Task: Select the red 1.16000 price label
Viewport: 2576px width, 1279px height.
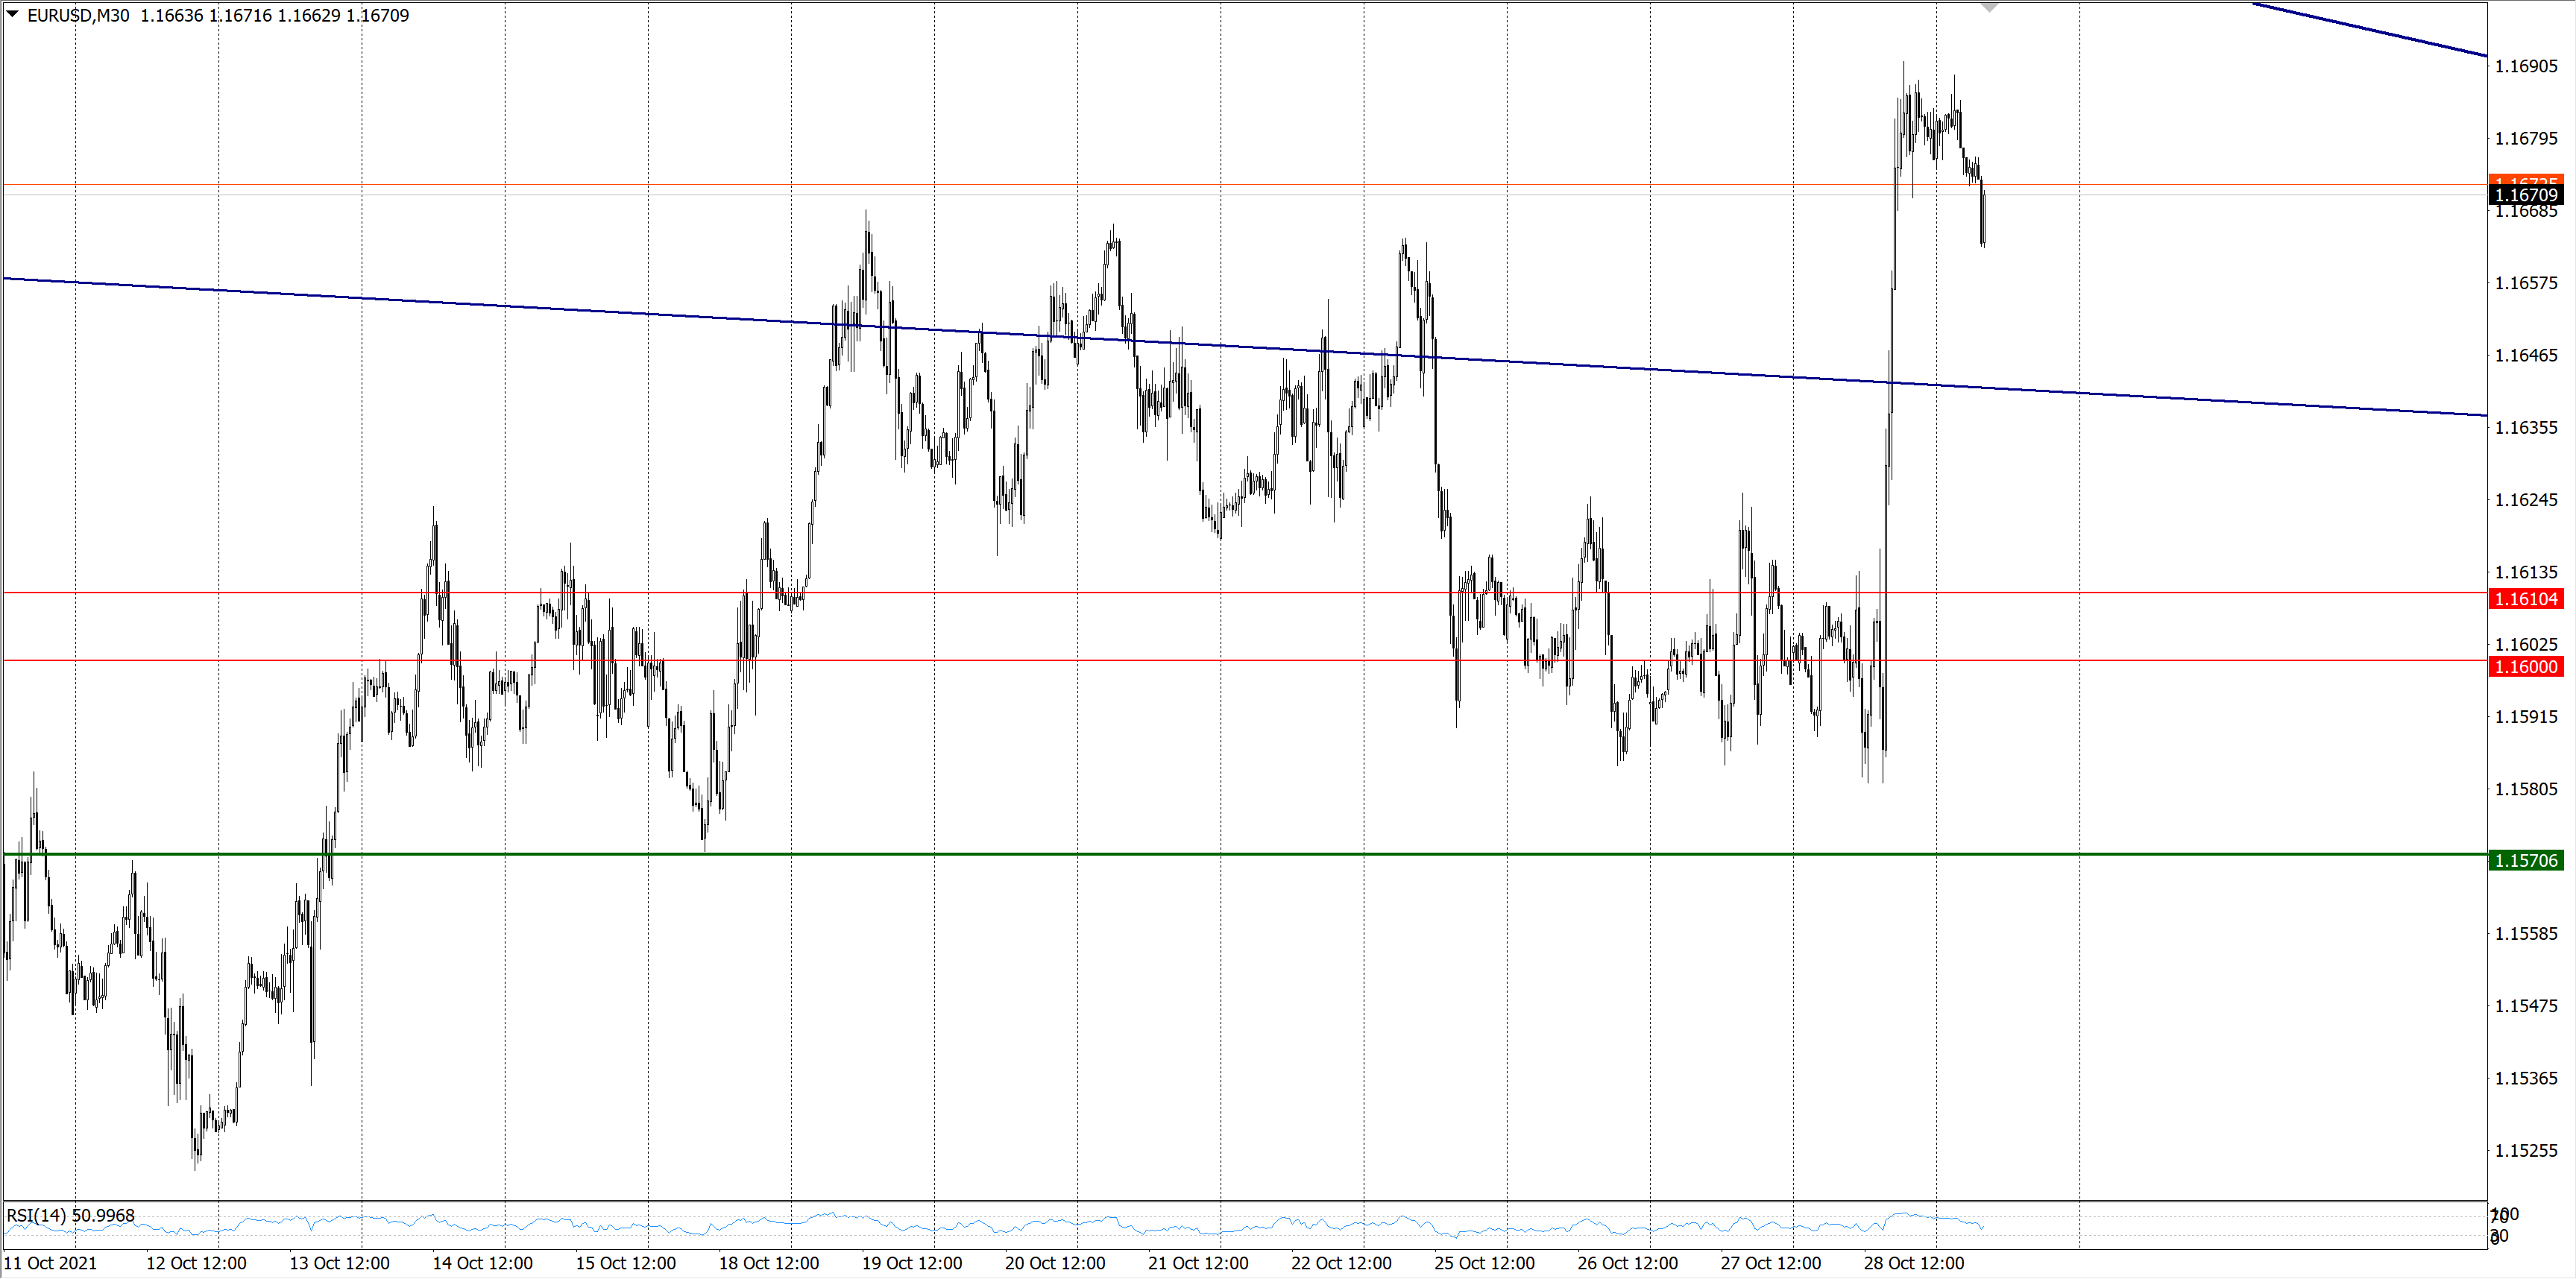Action: click(x=2525, y=667)
